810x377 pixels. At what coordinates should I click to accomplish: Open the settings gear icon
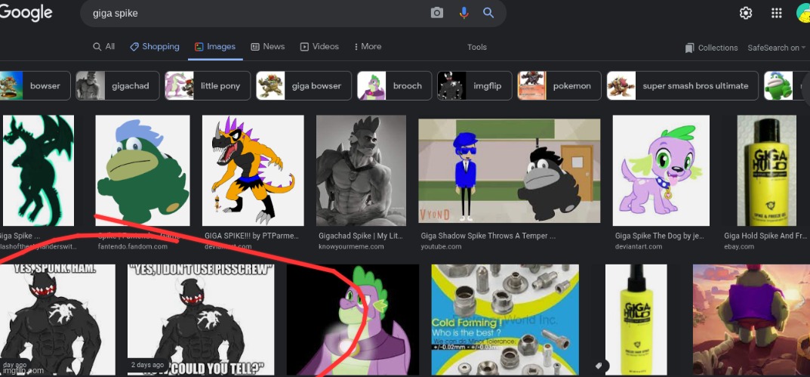[x=746, y=13]
